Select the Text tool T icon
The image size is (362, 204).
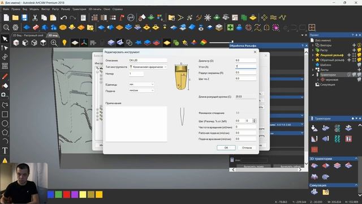tap(5, 151)
